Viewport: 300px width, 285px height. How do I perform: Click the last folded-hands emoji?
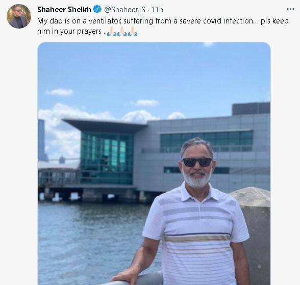click(133, 31)
